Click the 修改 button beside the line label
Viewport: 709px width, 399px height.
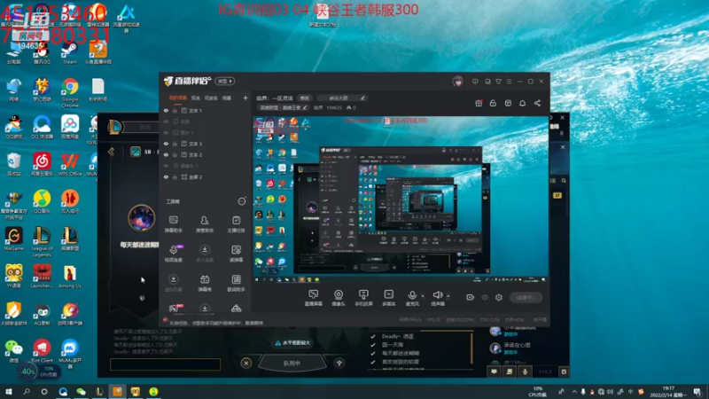click(304, 98)
